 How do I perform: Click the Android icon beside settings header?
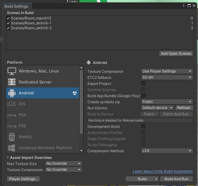89,62
